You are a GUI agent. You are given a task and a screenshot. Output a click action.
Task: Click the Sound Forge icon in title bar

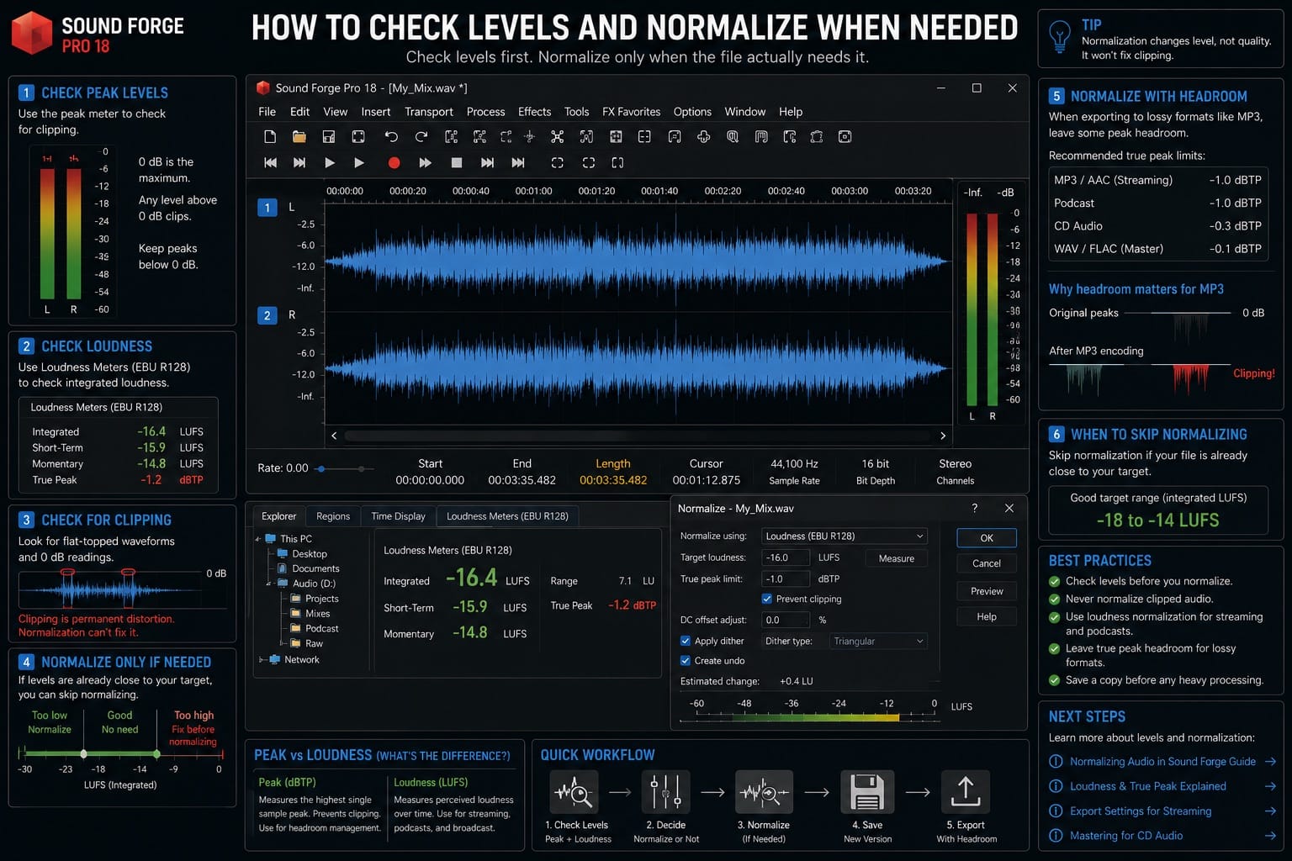click(262, 87)
